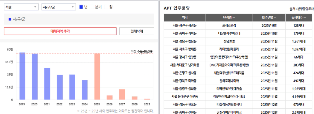The height and width of the screenshot is (114, 314).
Task: Click the 128세대 household count
Action: click(x=299, y=26)
